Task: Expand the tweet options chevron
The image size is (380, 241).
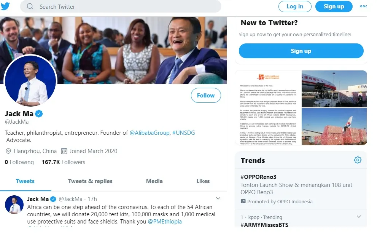Action: pyautogui.click(x=218, y=198)
